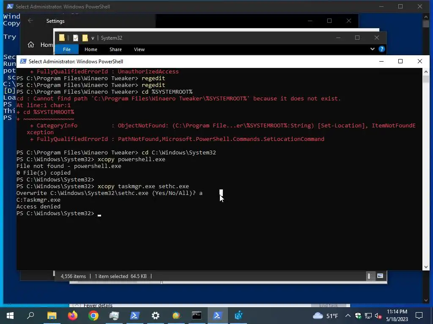433x324 pixels.
Task: Open Settings gear icon in taskbar
Action: (x=156, y=316)
